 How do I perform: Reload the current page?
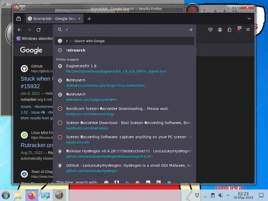coord(38,30)
